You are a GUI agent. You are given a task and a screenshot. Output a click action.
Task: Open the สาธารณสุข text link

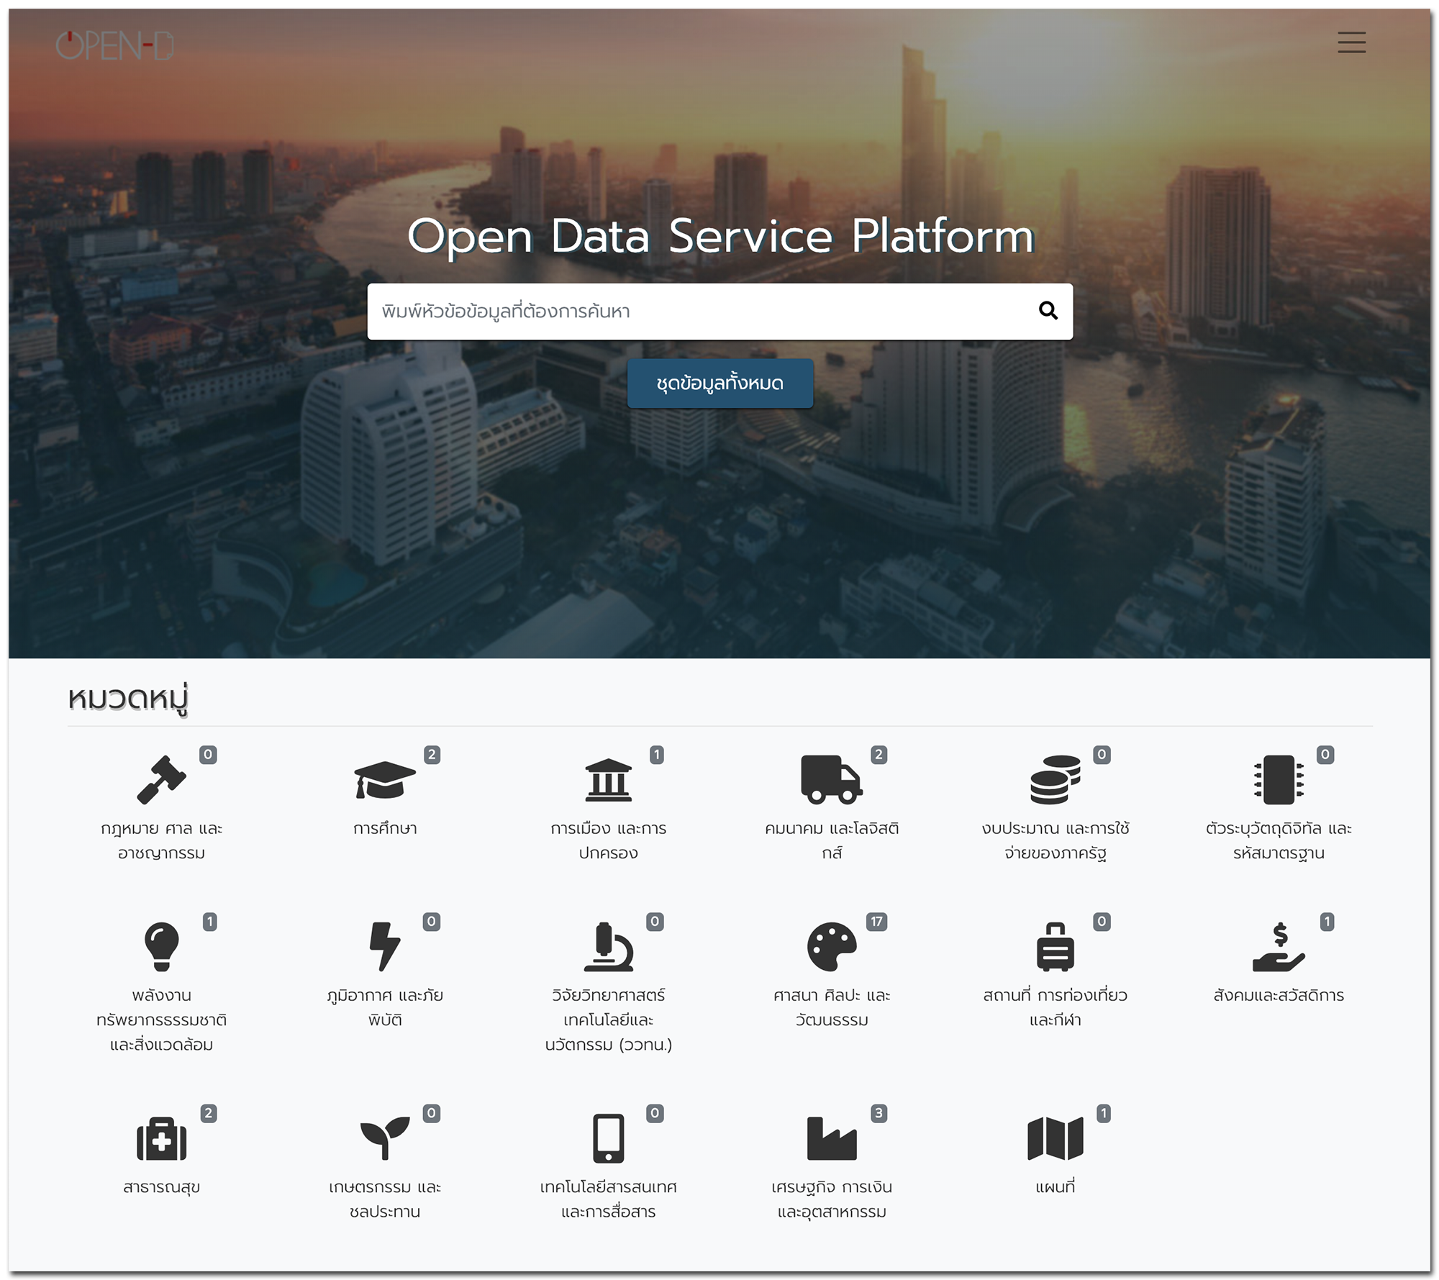click(162, 1187)
